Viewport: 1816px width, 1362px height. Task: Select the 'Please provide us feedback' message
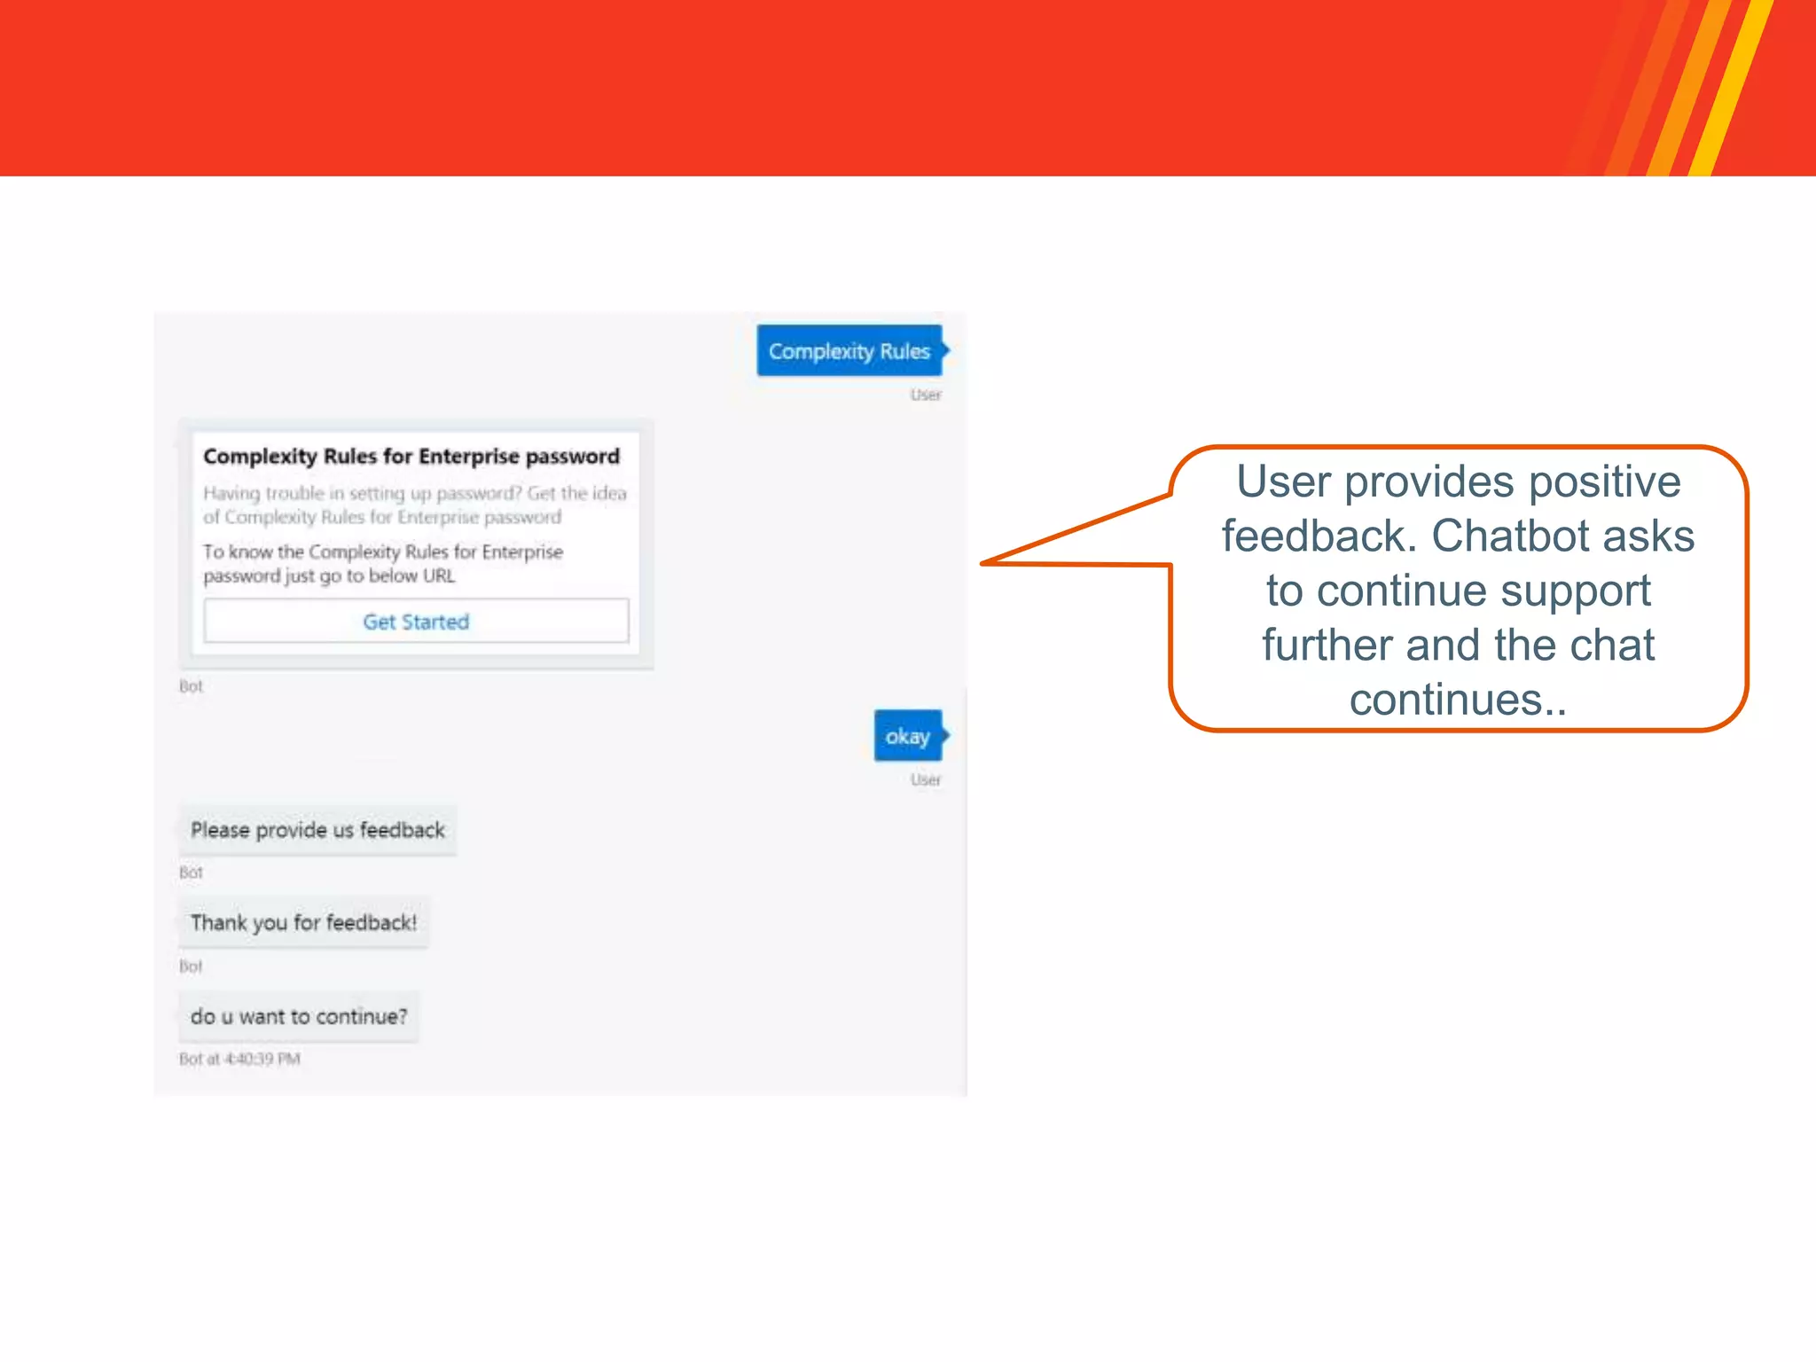pos(317,830)
